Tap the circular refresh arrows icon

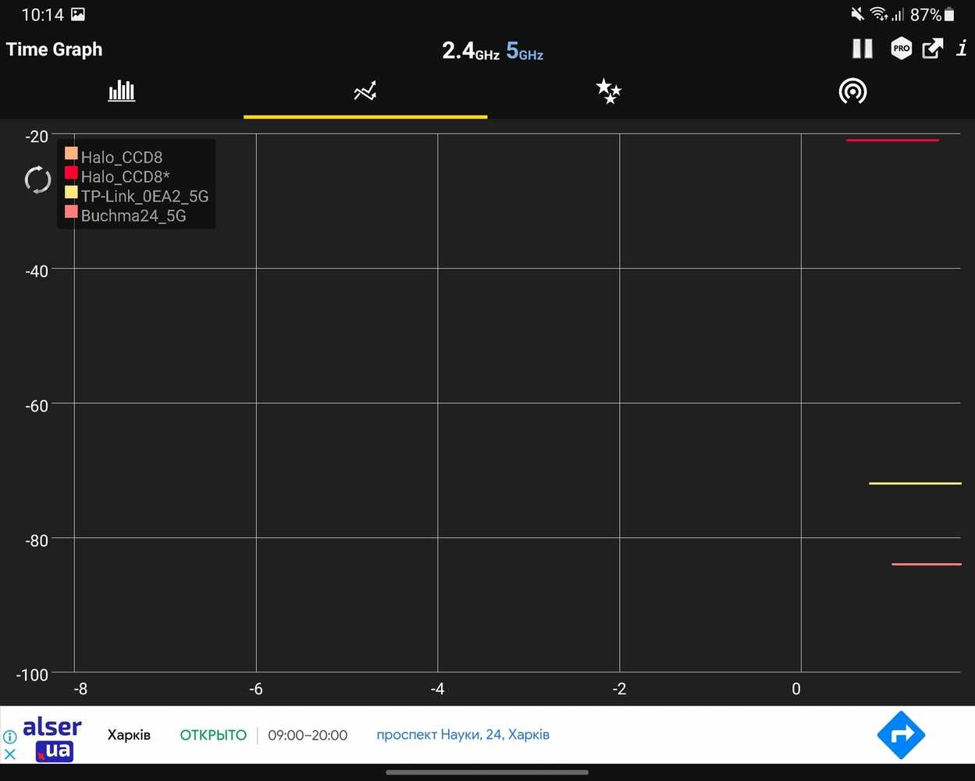[37, 180]
